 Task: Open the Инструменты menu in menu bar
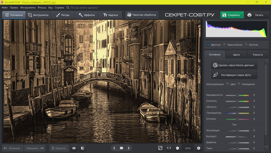(28, 8)
